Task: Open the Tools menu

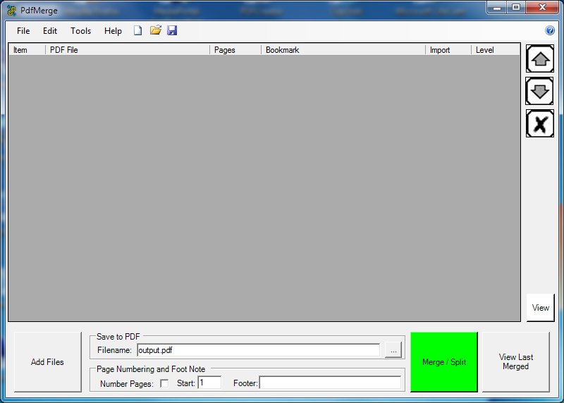Action: tap(80, 31)
